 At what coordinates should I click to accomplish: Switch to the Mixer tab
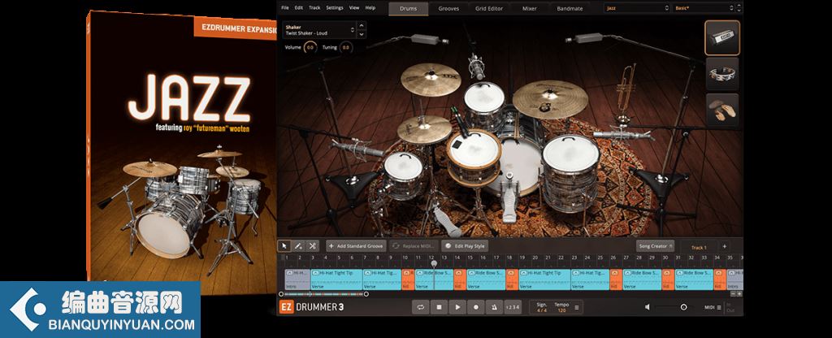529,8
